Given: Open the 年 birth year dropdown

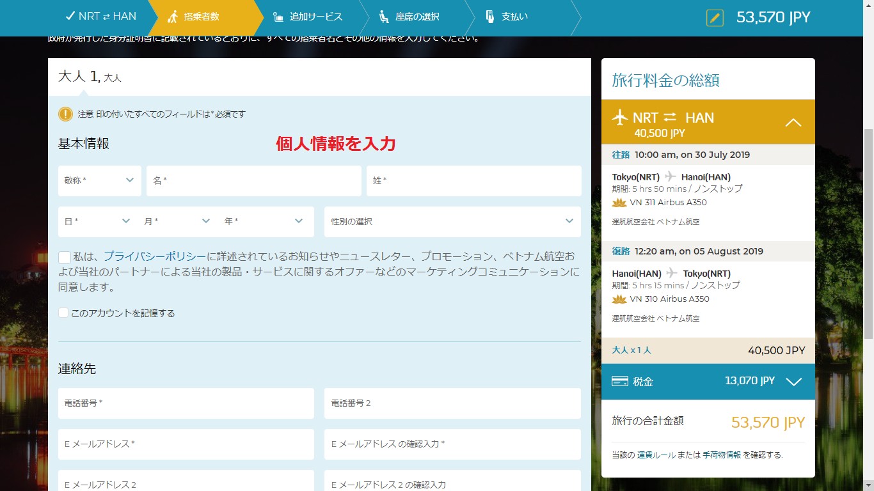Looking at the screenshot, I should (x=264, y=222).
